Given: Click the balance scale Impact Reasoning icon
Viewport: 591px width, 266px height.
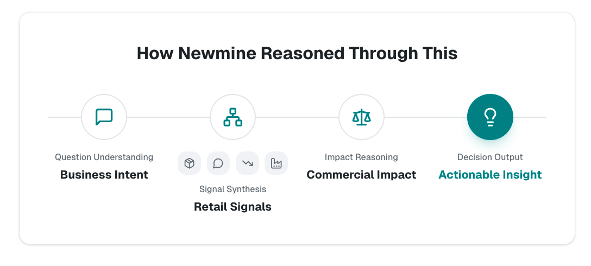Looking at the screenshot, I should click(361, 117).
